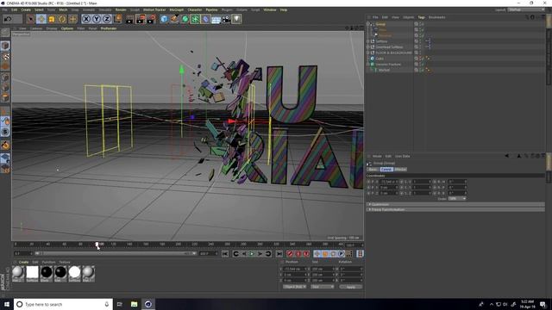Click the red Record Active Objects button
Image resolution: width=552 pixels, height=310 pixels.
tap(290, 254)
